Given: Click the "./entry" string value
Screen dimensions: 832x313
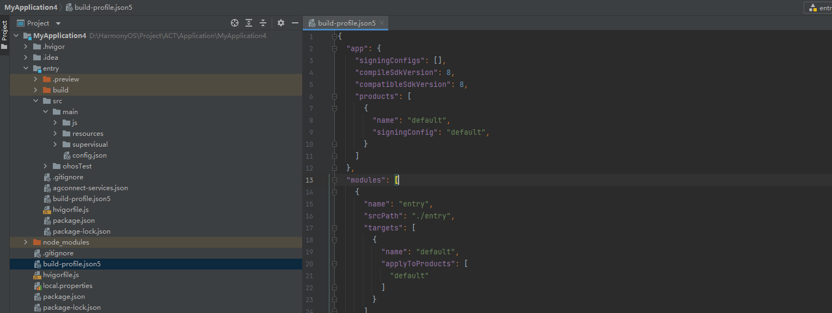Looking at the screenshot, I should tap(431, 216).
